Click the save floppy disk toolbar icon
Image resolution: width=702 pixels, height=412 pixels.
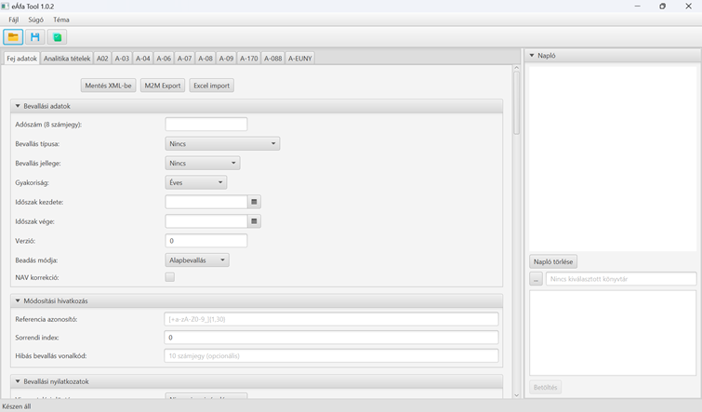[x=35, y=37]
